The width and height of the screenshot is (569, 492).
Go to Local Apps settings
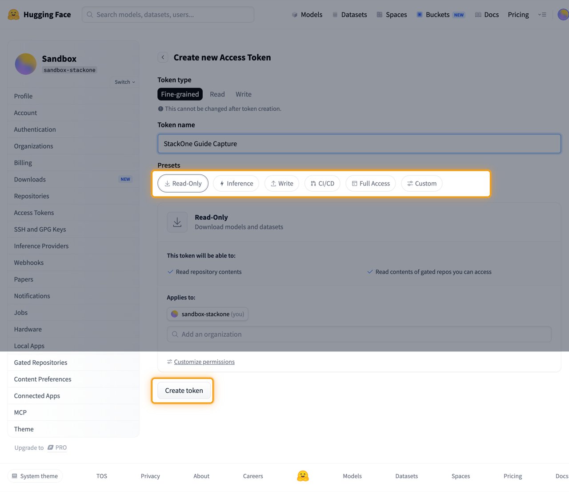73,346
